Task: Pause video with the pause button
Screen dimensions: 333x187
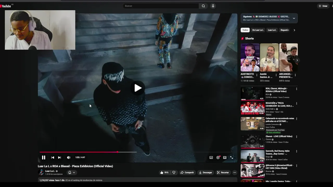Action: pos(43,157)
